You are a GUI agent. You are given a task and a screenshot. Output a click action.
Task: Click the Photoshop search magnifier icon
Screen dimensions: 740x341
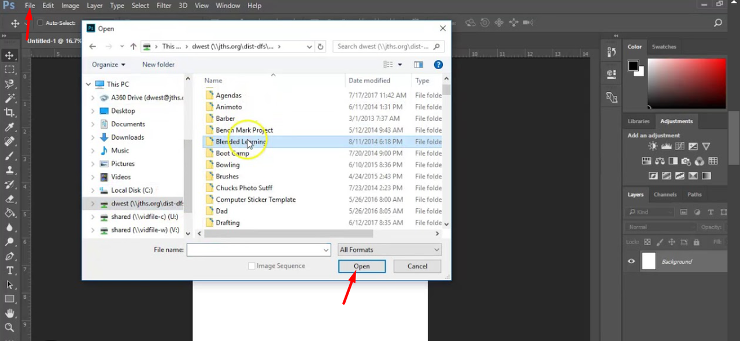(718, 23)
